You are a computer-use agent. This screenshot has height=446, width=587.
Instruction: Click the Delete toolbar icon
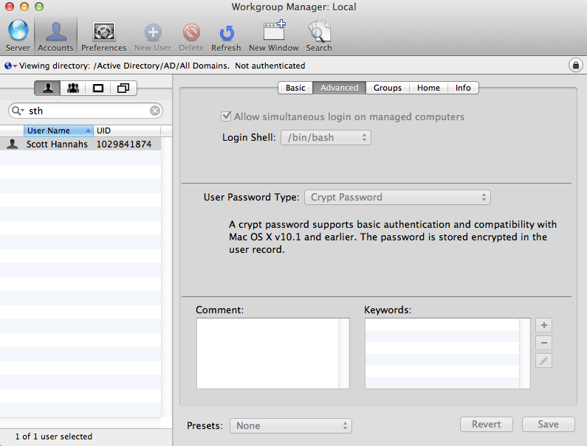191,37
